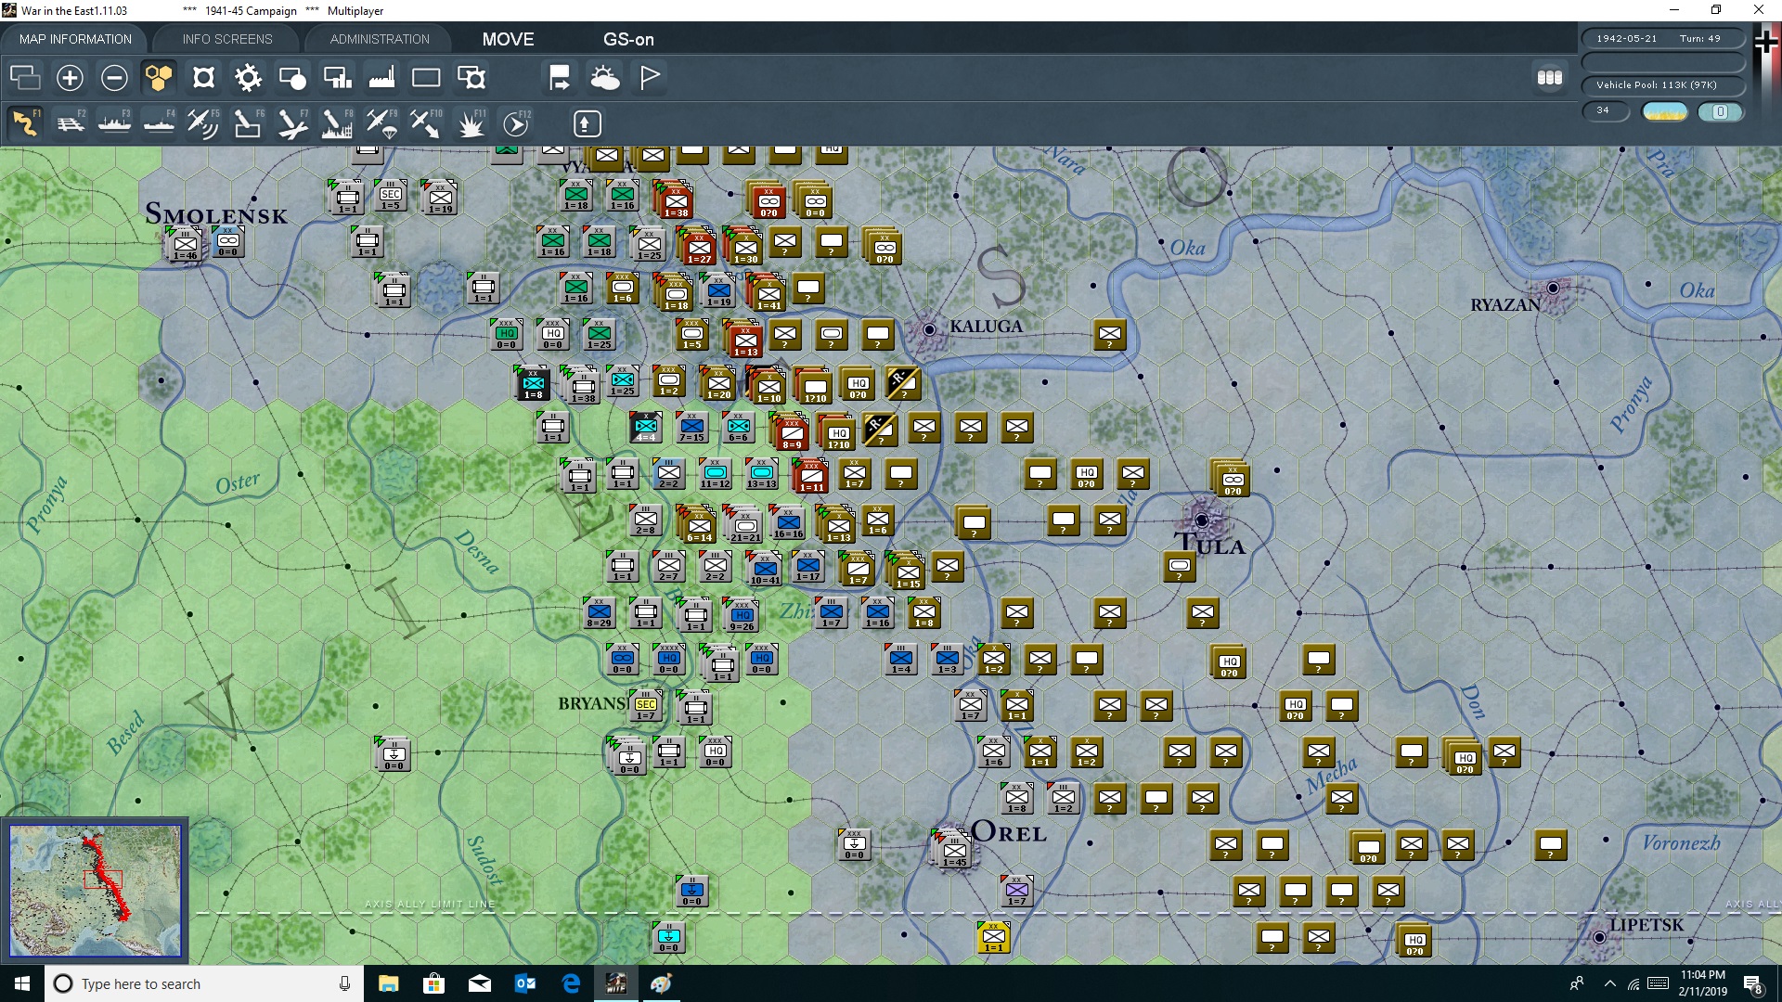Click the F11 explosion icon
The image size is (1782, 1002).
(471, 123)
